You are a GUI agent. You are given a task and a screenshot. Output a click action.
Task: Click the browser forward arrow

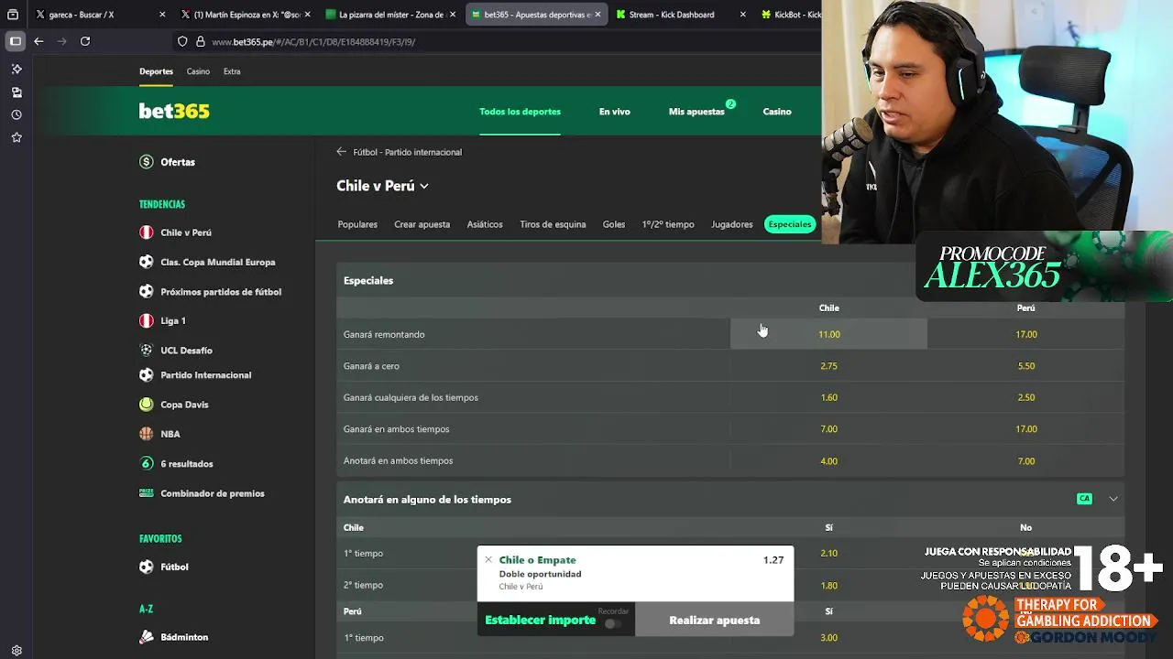click(61, 41)
